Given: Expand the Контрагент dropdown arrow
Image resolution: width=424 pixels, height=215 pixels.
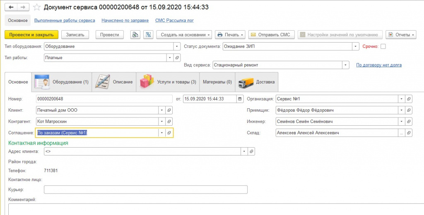Looking at the screenshot, I should coord(162,122).
